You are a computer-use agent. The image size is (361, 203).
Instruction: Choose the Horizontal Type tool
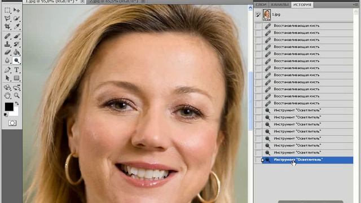pos(16,70)
